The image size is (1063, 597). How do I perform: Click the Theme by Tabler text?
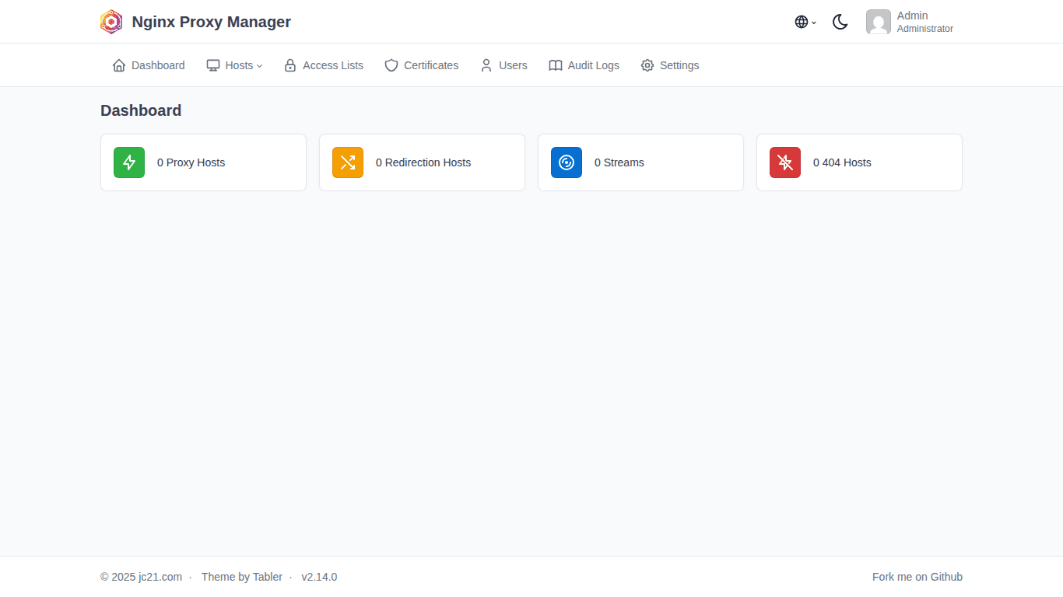(241, 577)
